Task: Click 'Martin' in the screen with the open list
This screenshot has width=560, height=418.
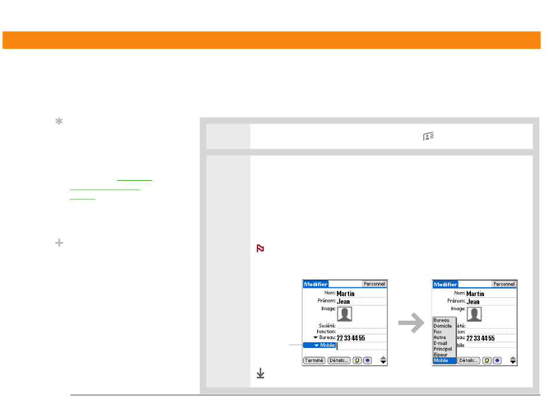Action: tap(475, 294)
